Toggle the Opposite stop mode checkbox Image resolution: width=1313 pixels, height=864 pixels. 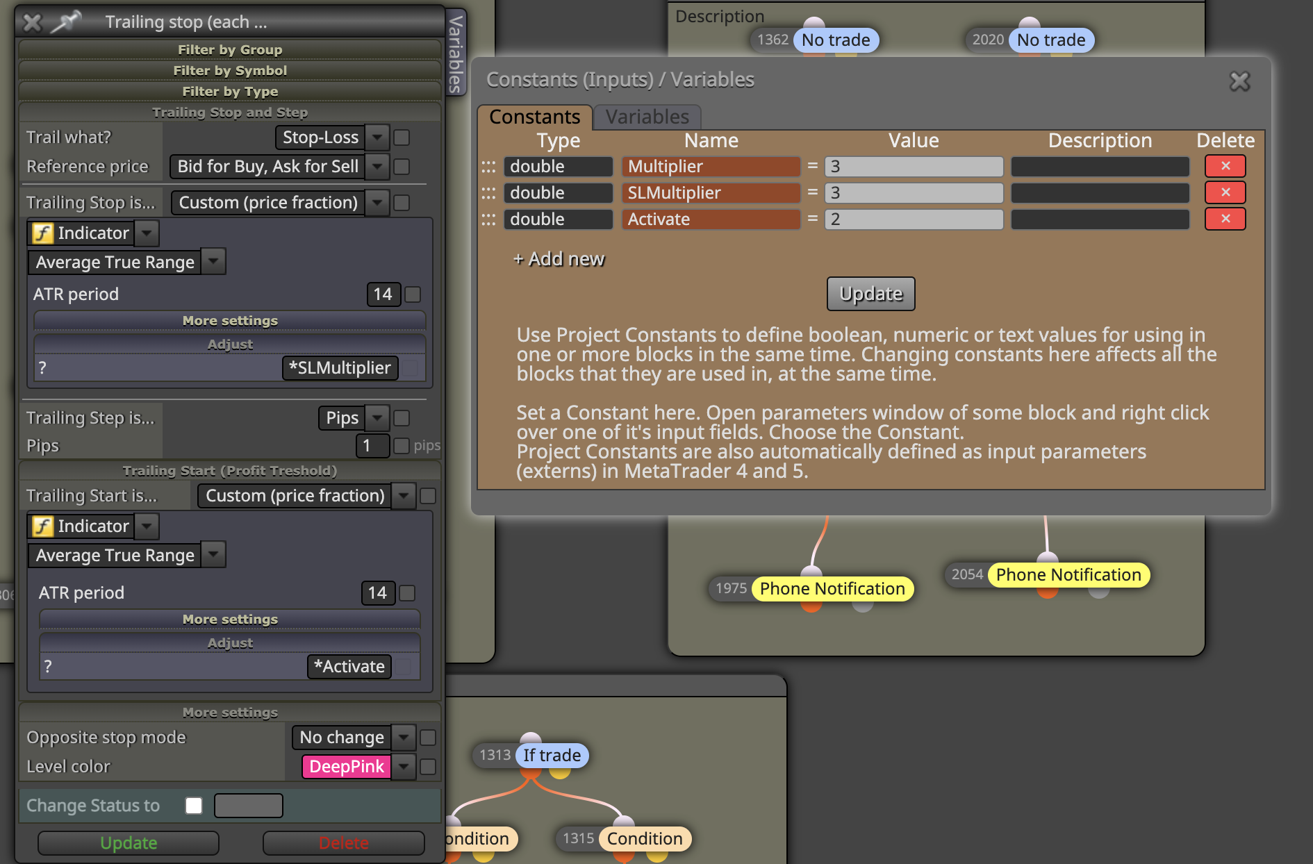[428, 738]
